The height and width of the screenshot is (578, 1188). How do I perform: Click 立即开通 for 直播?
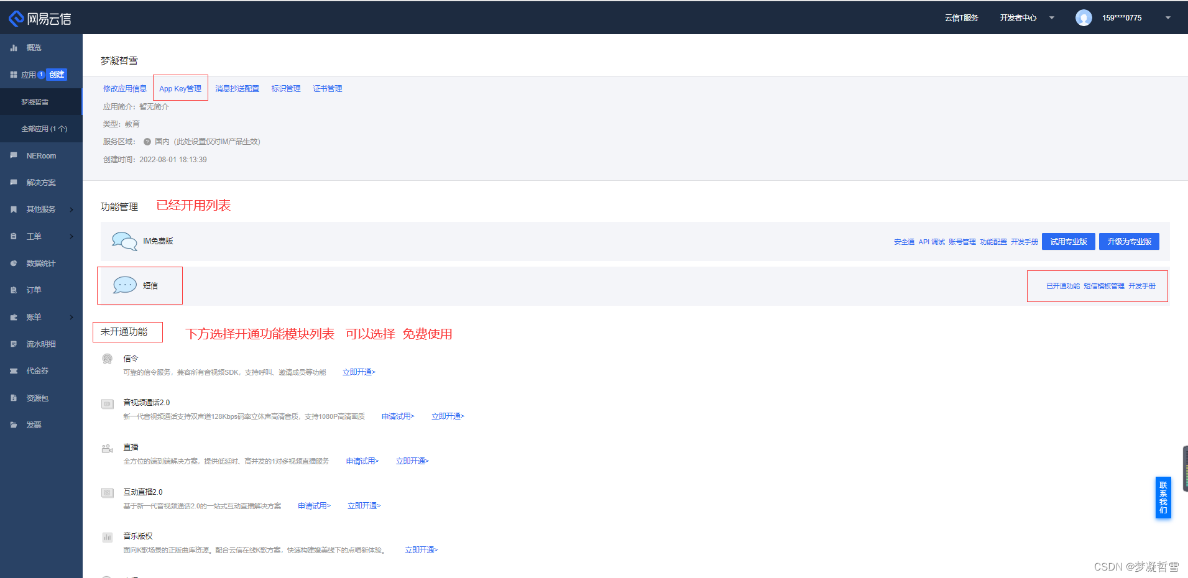tap(413, 461)
